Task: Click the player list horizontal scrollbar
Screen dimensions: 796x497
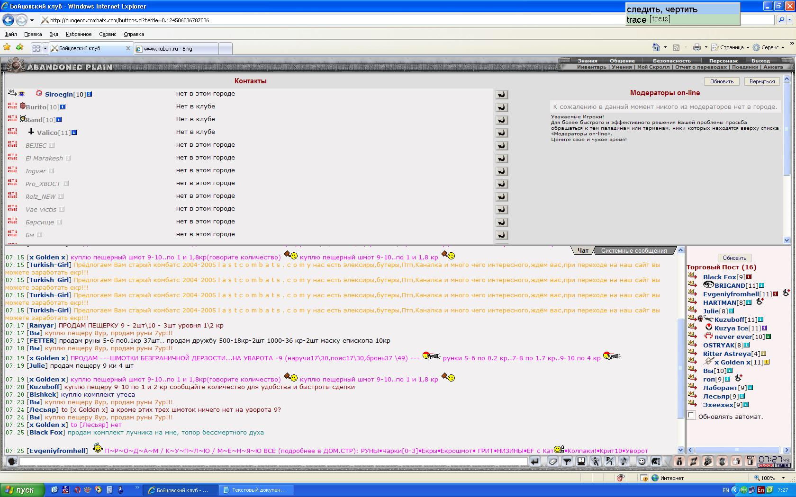Action: 737,450
